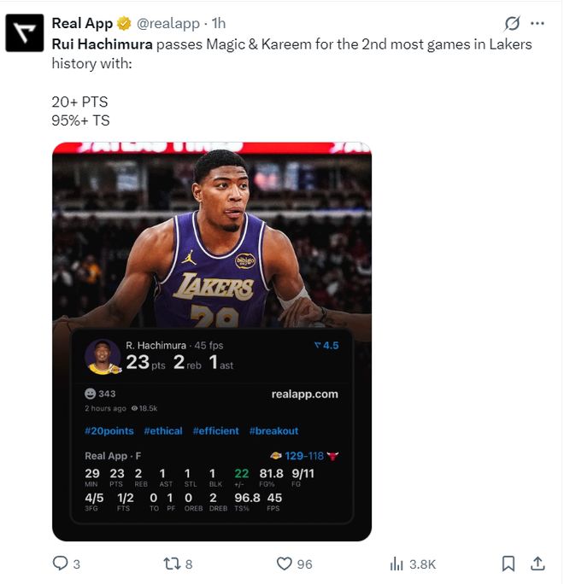Repost this tweet using the retweet icon
The width and height of the screenshot is (564, 584).
click(x=172, y=564)
